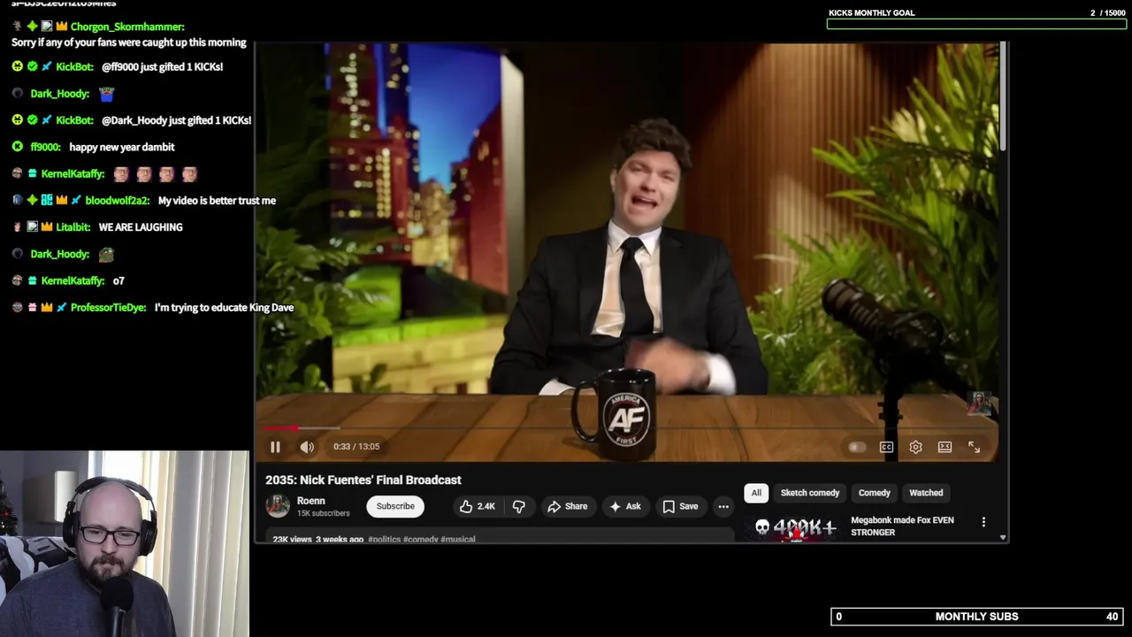
Task: Open Megabonk made Fox EVEN STRONGER title
Action: click(902, 526)
